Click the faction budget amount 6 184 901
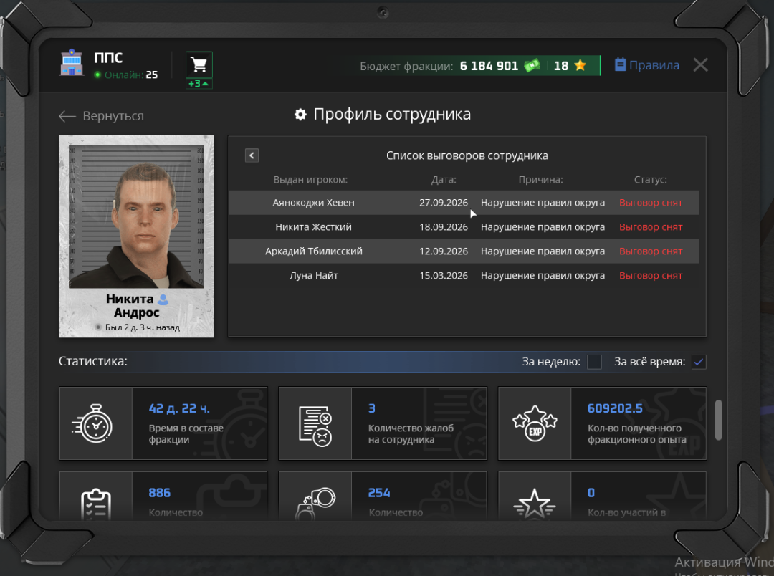 (489, 66)
